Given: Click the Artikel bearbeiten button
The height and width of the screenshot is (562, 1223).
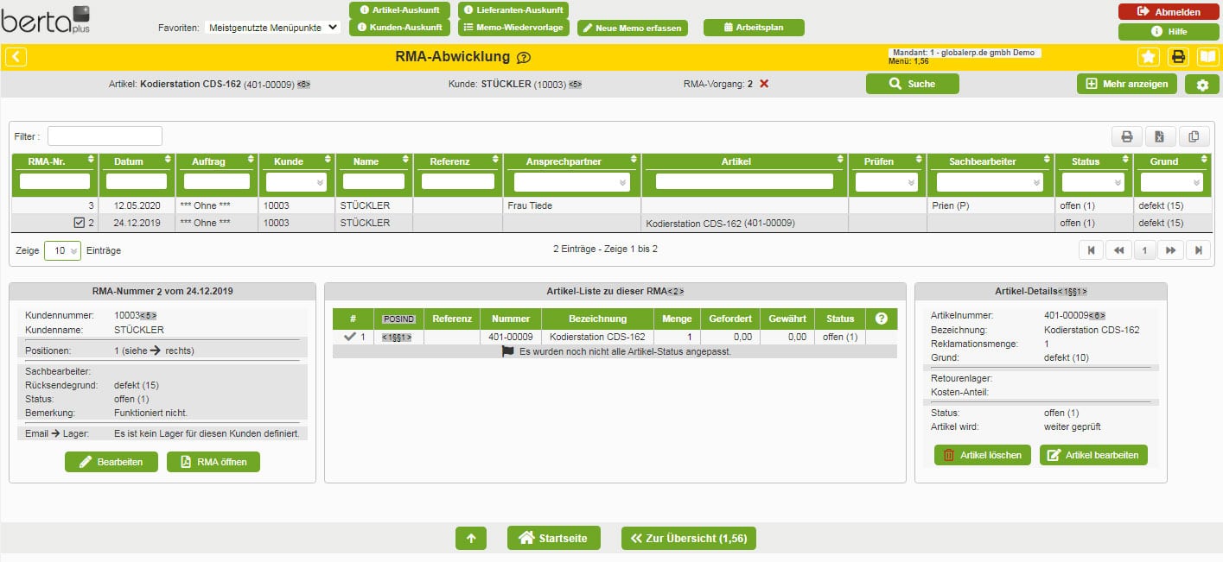Looking at the screenshot, I should (x=1093, y=455).
